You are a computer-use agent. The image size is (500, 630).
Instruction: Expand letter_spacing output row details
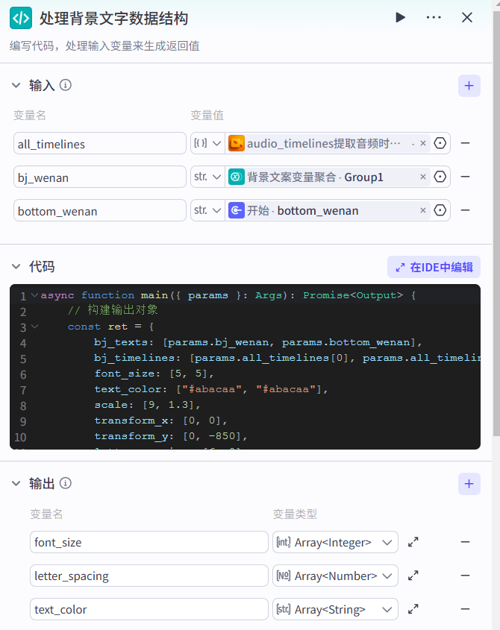click(413, 576)
